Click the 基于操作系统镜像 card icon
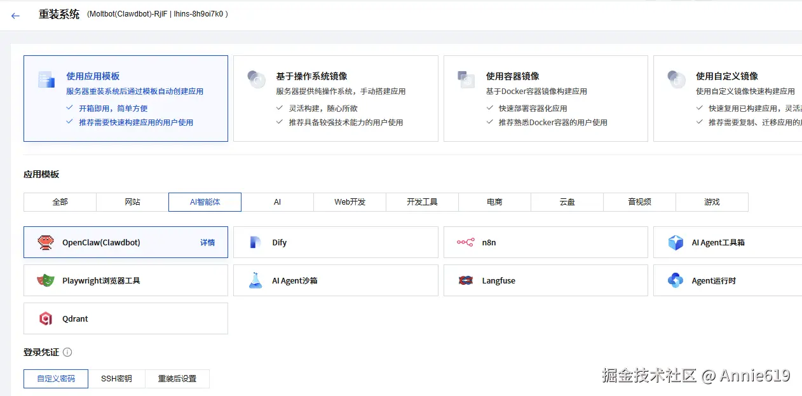The width and height of the screenshot is (802, 396). pos(256,79)
